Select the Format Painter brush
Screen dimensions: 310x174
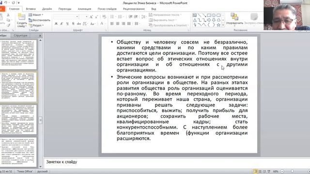[8, 25]
